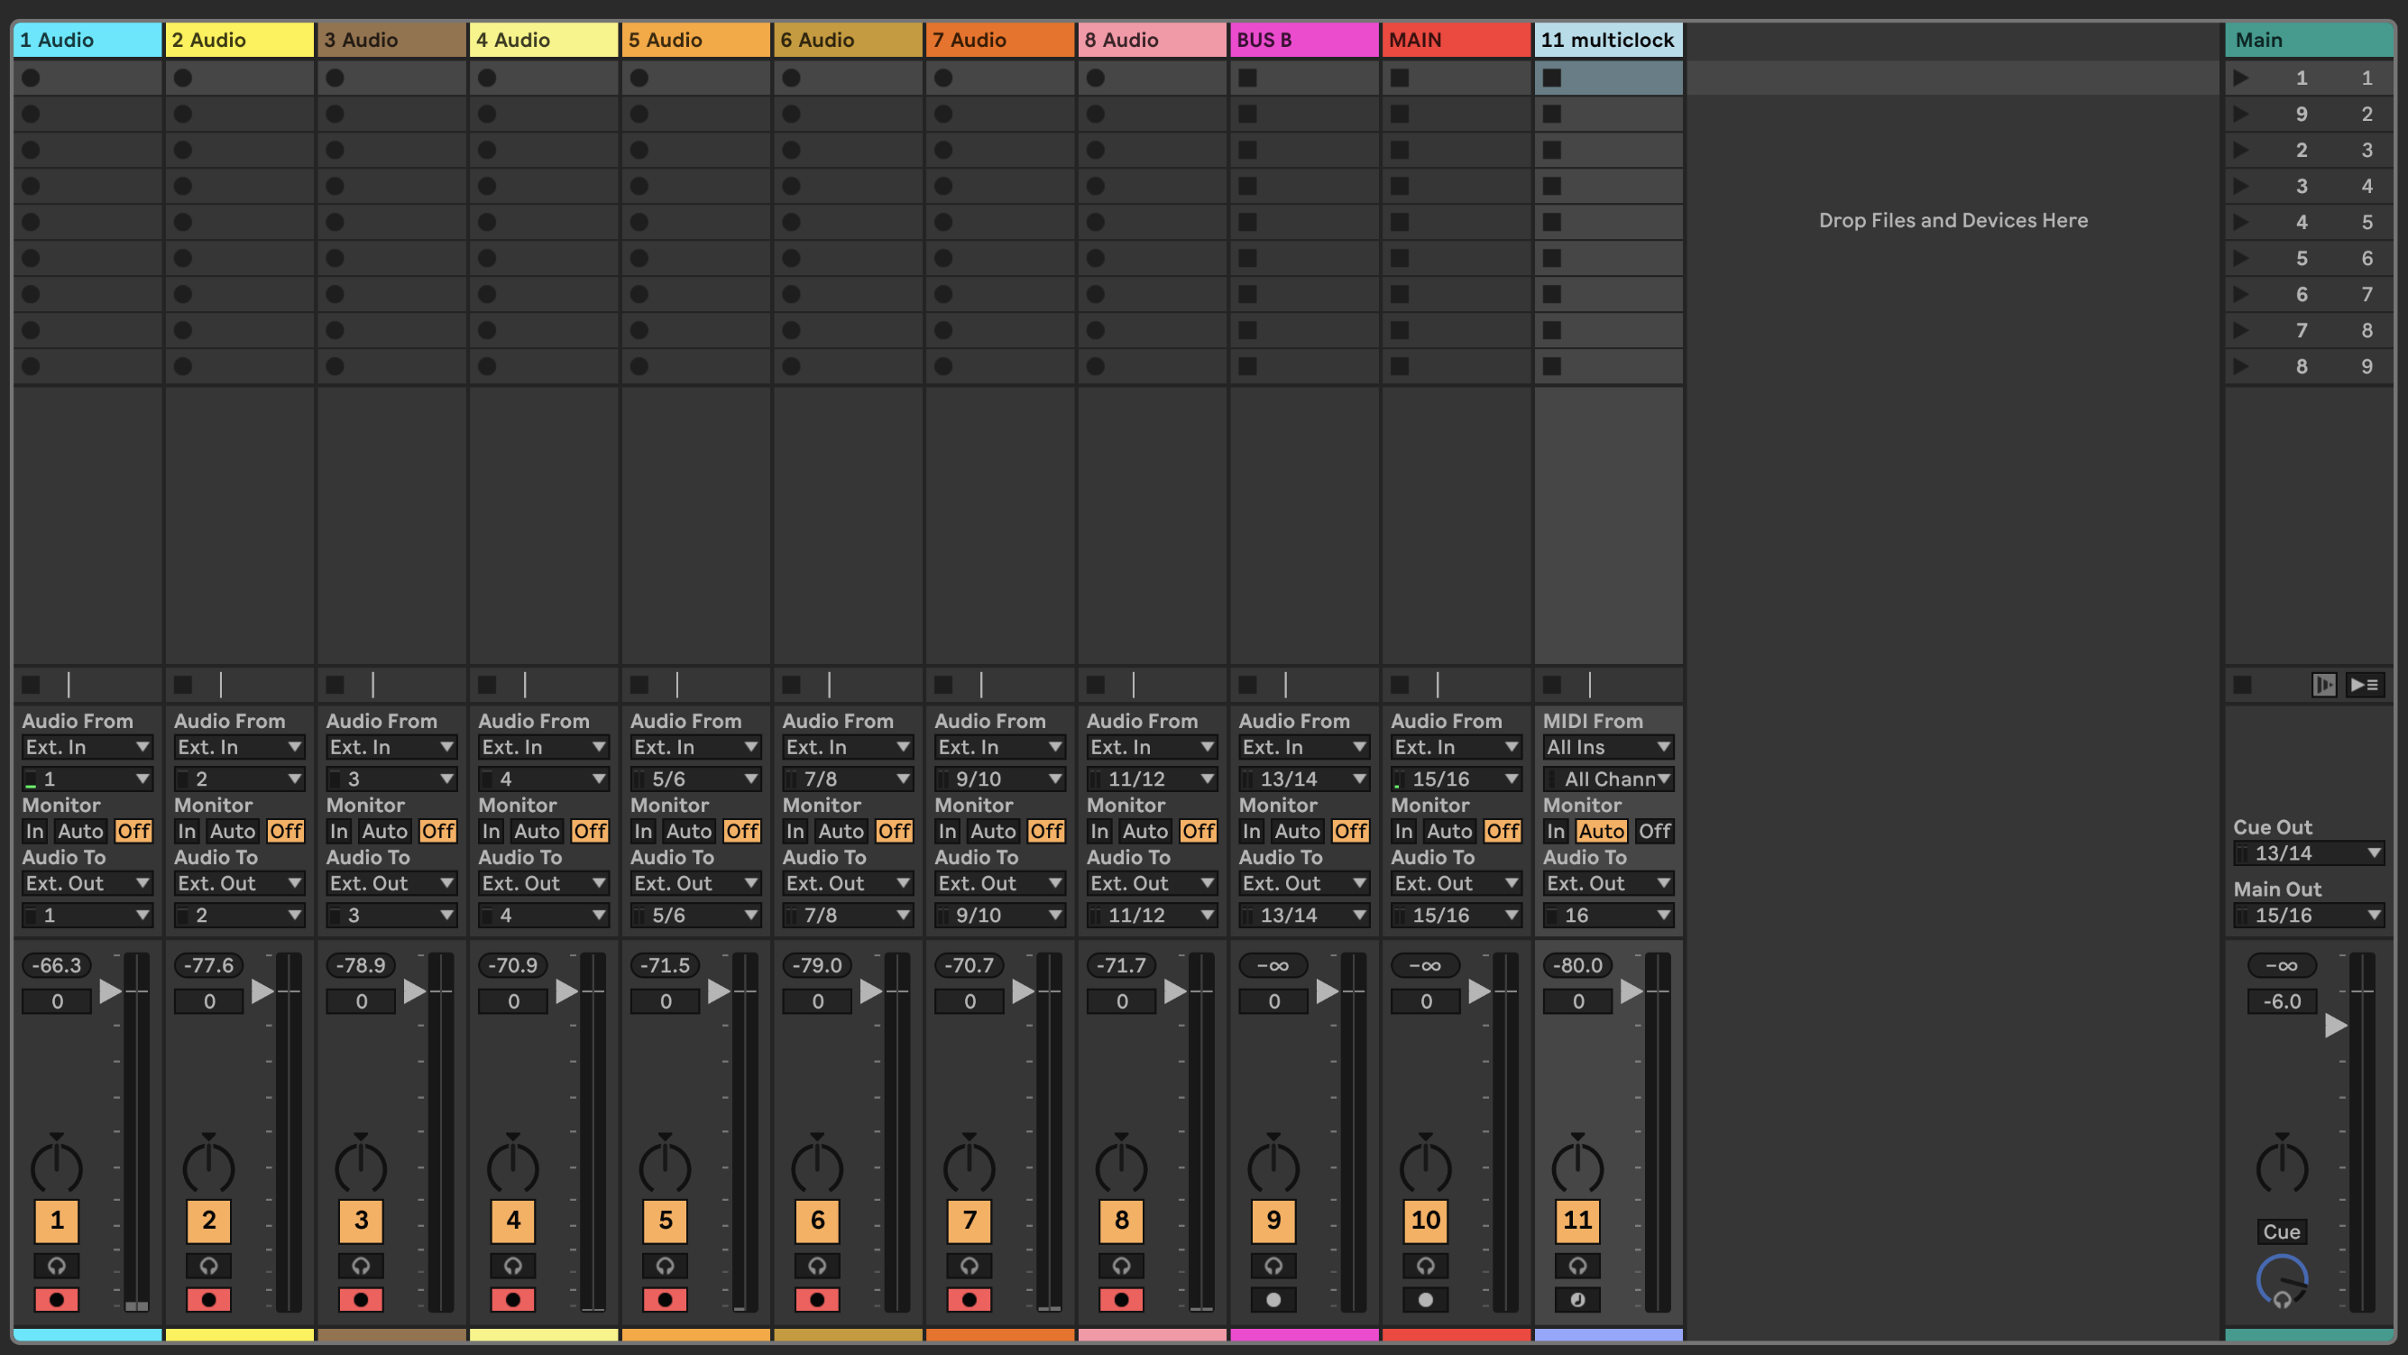Open 6 Audio input channel 7/8 dropdown

[847, 778]
